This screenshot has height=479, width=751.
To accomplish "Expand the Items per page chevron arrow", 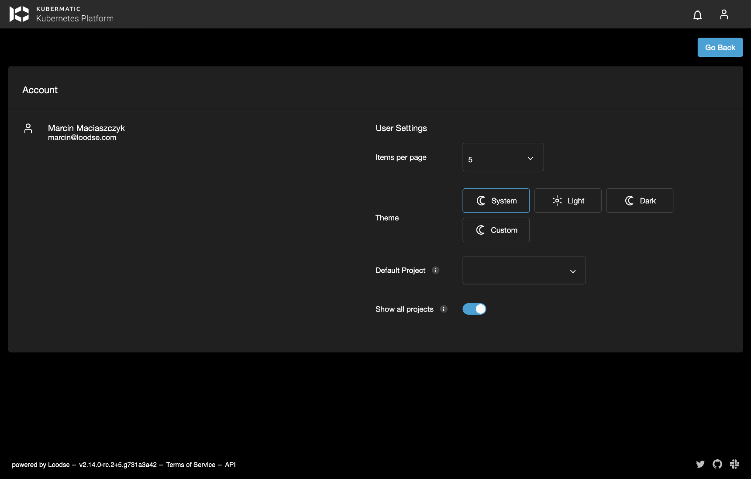I will pos(530,157).
